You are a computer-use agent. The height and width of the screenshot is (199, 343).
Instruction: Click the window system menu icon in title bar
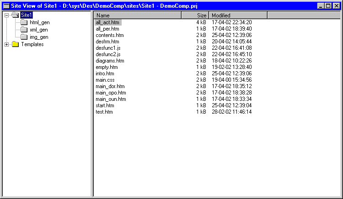tap(6, 6)
